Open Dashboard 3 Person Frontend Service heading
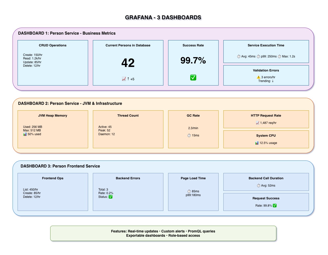The height and width of the screenshot is (255, 328). point(60,166)
